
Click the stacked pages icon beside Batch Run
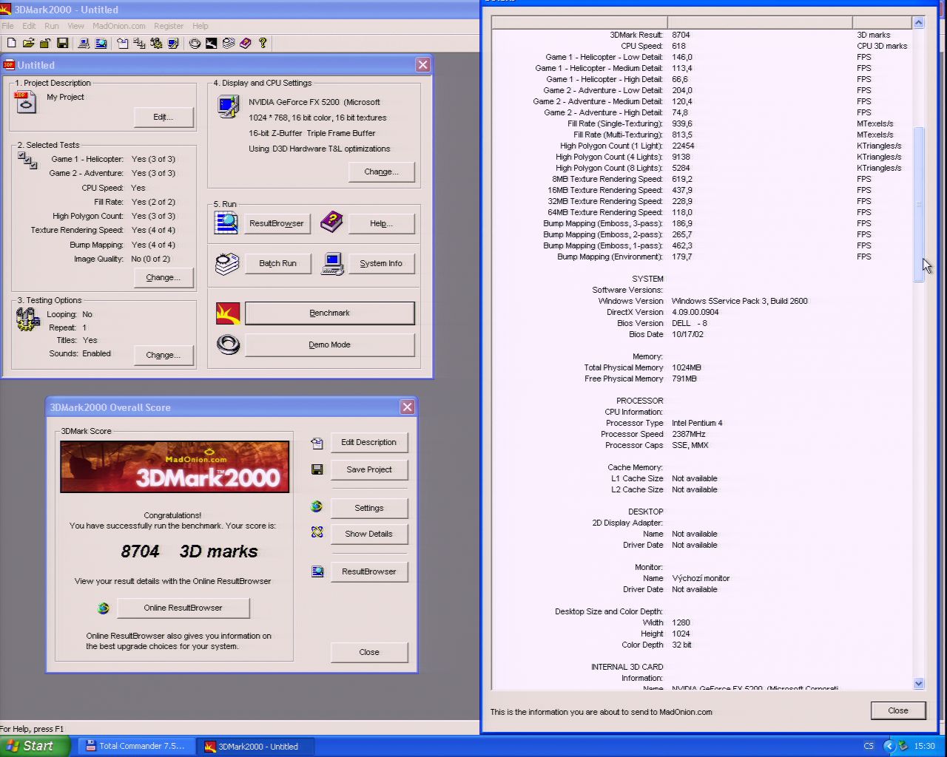click(226, 264)
